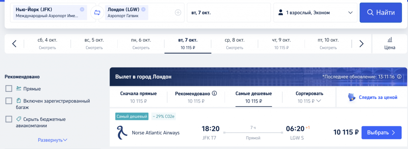Click the info icon next to Рекомендовано
Image resolution: width=408 pixels, height=149 pixels.
(214, 93)
